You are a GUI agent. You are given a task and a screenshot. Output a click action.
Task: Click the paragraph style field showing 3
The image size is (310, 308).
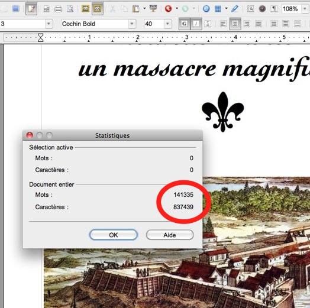pyautogui.click(x=22, y=24)
